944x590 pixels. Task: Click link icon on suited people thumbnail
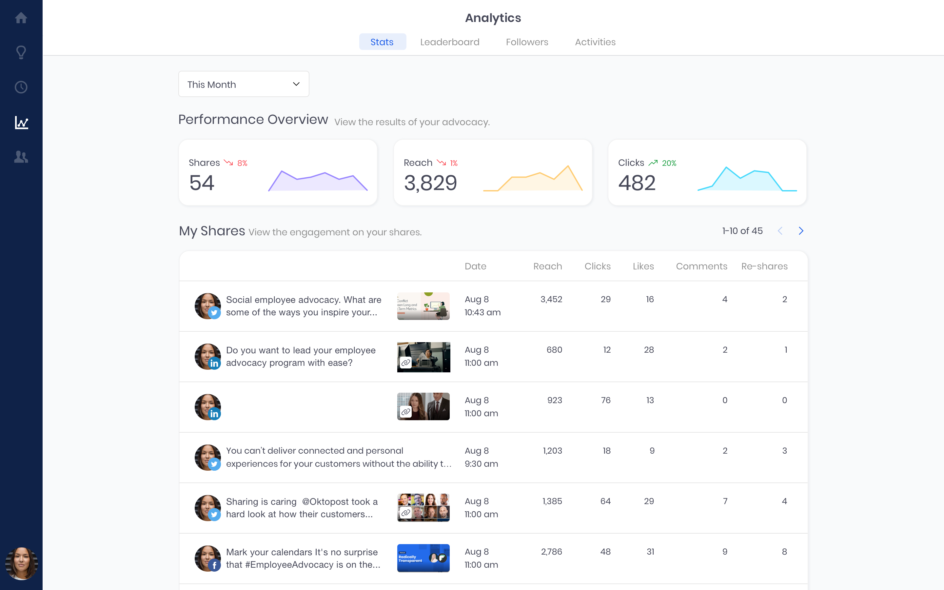[x=406, y=412]
